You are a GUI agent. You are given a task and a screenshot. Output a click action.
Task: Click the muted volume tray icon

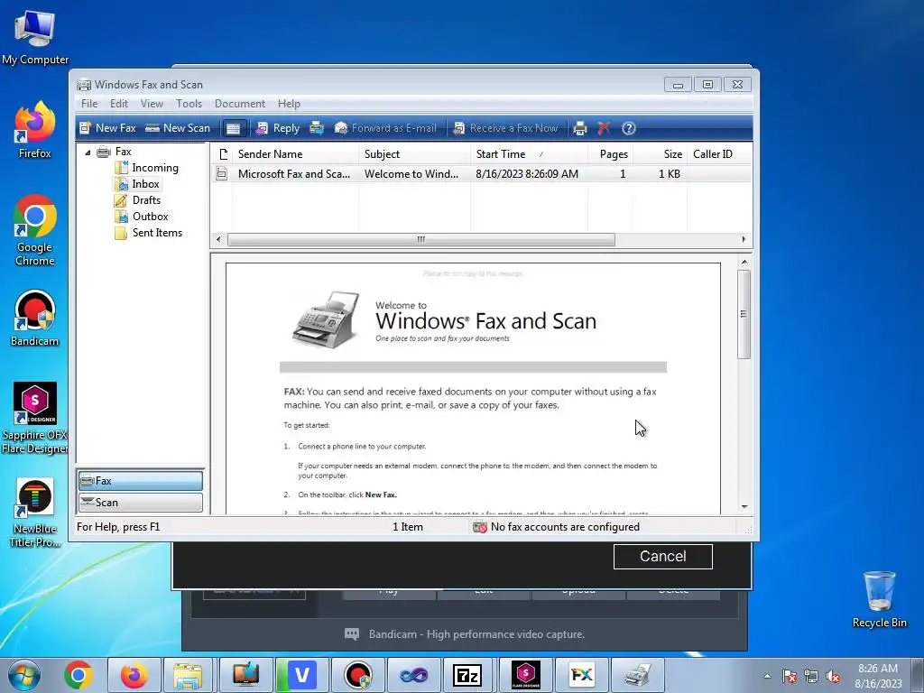point(833,677)
